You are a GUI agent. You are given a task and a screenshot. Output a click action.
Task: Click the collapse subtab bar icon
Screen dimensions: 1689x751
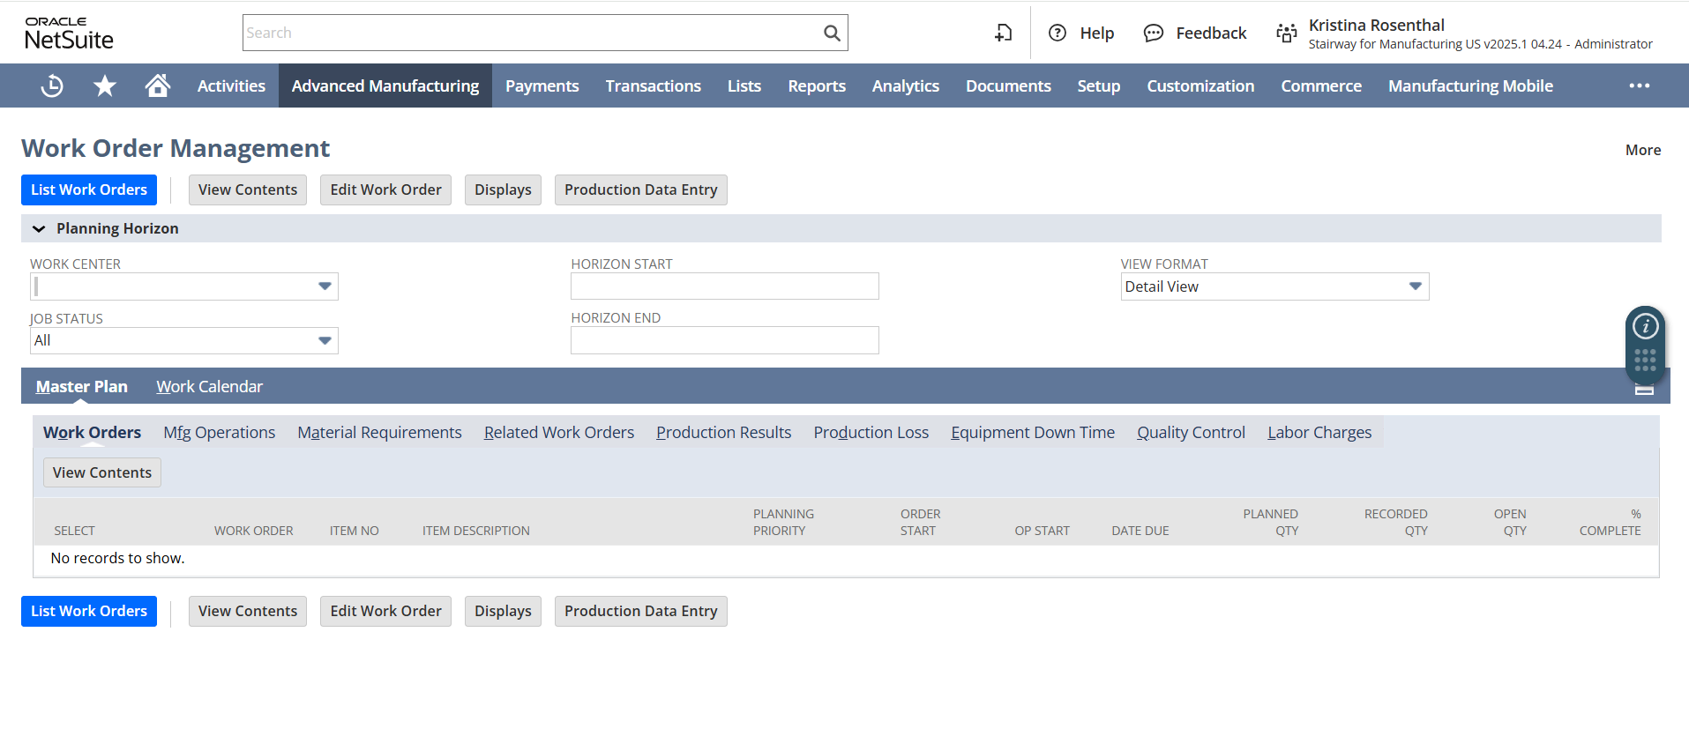click(x=1645, y=389)
